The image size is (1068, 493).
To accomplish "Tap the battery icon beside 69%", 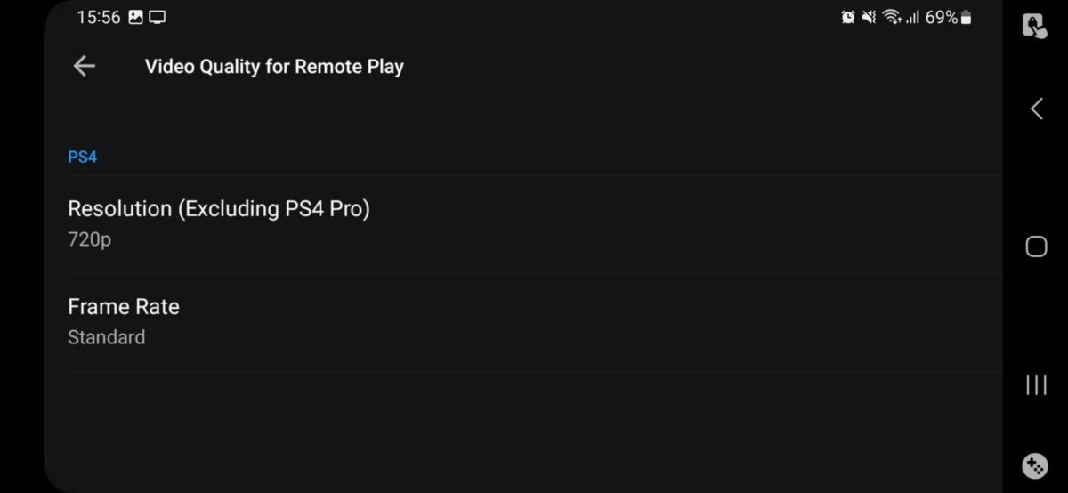I will [x=967, y=17].
